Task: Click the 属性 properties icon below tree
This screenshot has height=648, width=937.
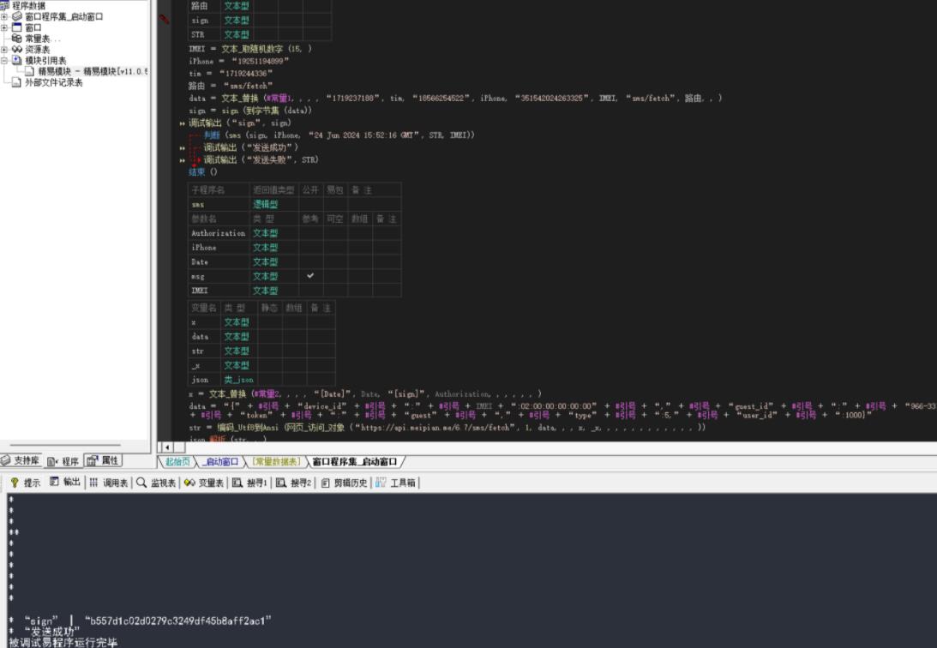Action: coord(93,460)
